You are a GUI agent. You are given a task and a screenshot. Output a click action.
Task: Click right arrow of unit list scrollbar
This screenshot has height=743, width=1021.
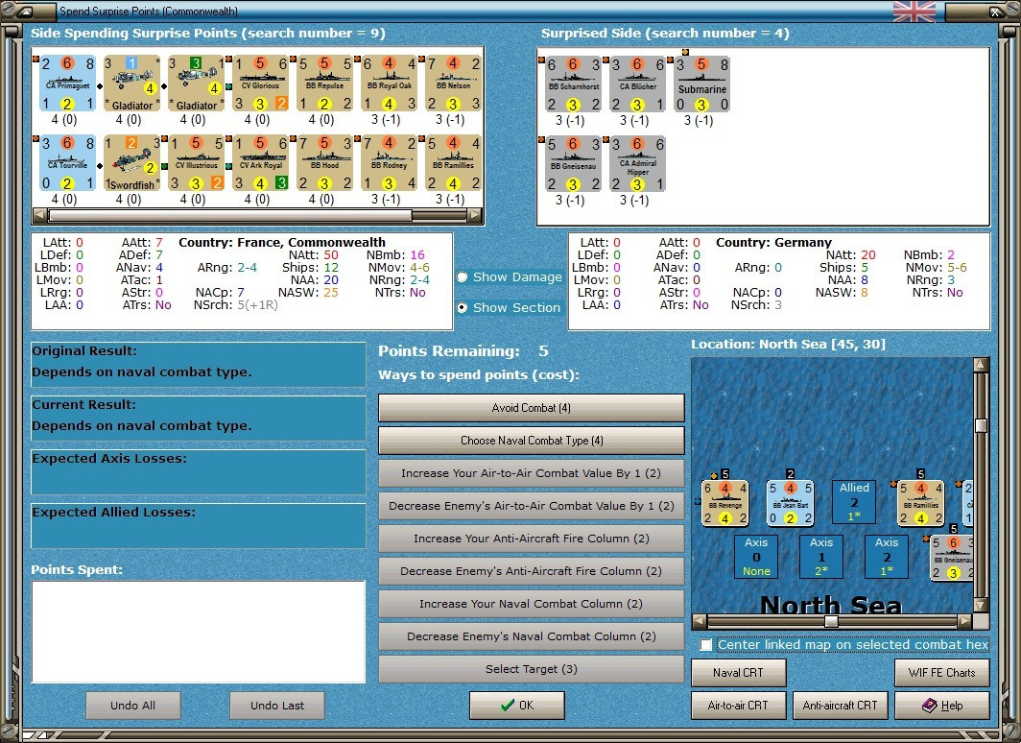point(475,215)
